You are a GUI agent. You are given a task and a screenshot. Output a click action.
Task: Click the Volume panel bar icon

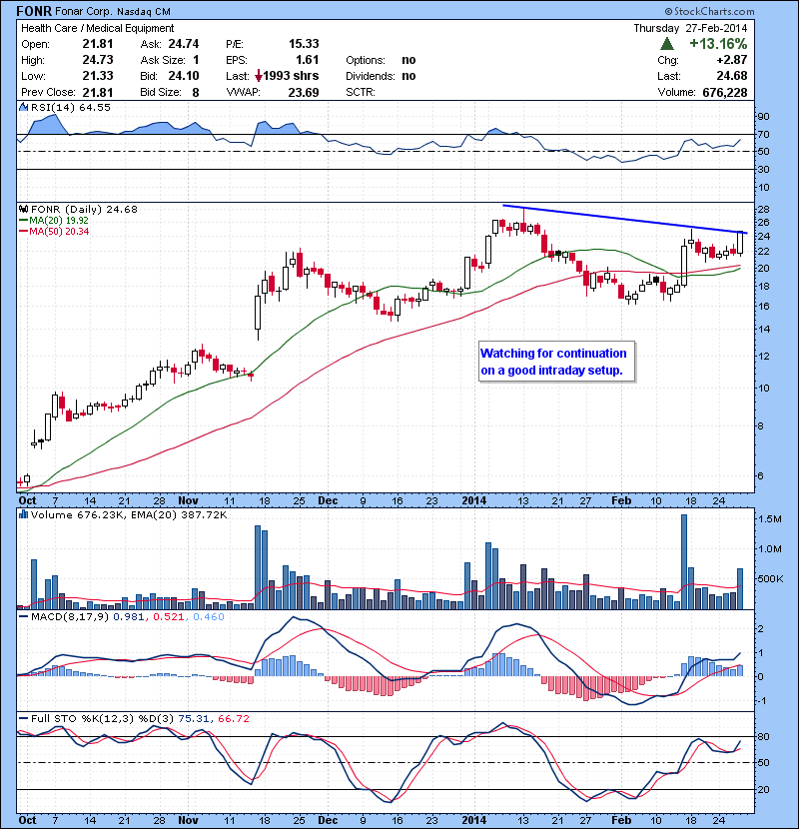(x=23, y=514)
